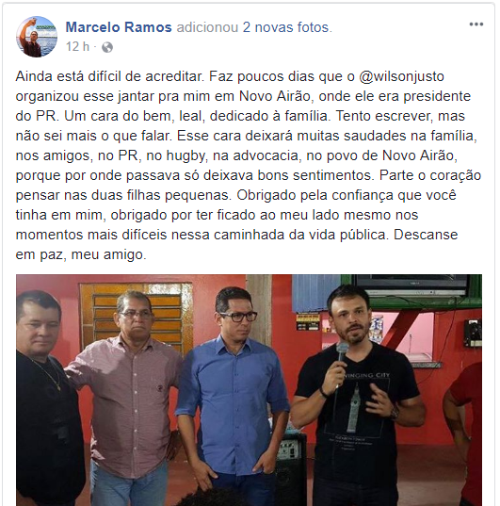Screen dimensions: 500x506
Task: Open Marcelo Ramos round profile picture
Action: (37, 37)
